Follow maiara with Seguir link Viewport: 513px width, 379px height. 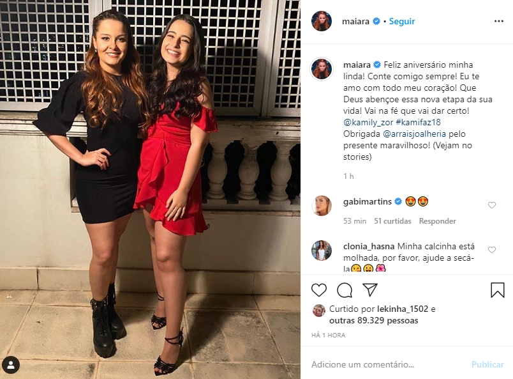402,21
